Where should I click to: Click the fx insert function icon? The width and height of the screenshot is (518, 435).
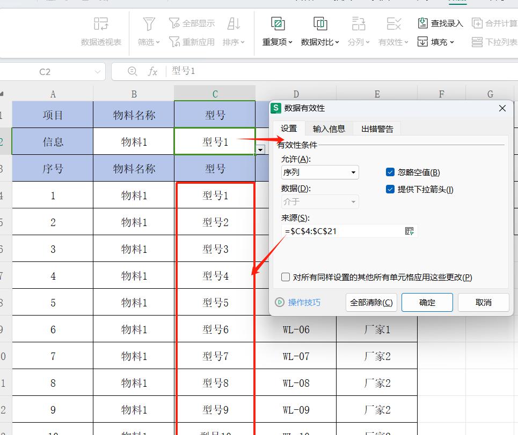152,71
